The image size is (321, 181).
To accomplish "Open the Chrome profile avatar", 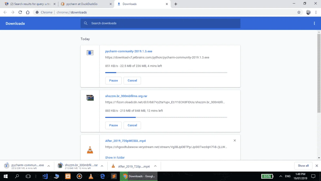I will 308,12.
